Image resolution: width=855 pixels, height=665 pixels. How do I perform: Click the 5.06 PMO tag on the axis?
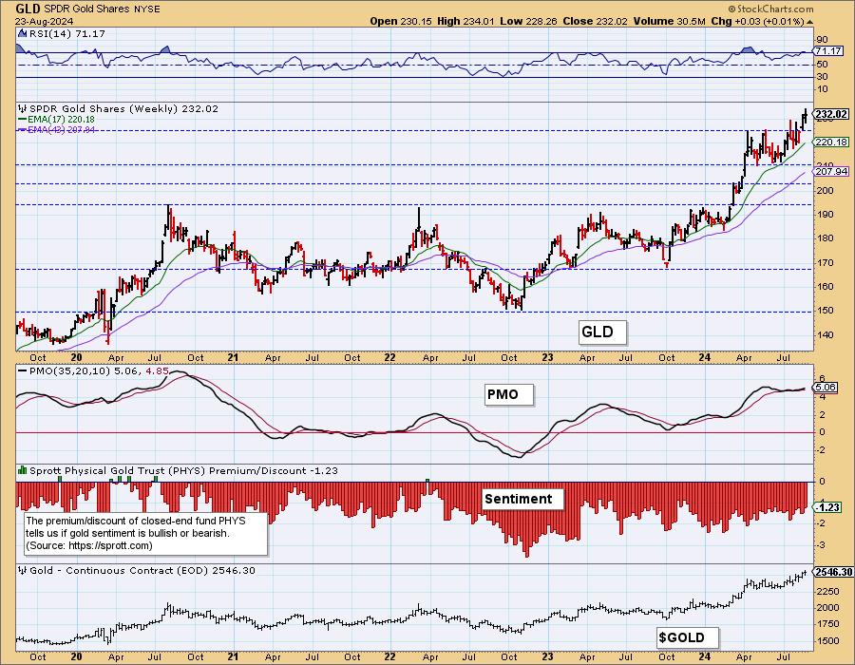pos(826,388)
